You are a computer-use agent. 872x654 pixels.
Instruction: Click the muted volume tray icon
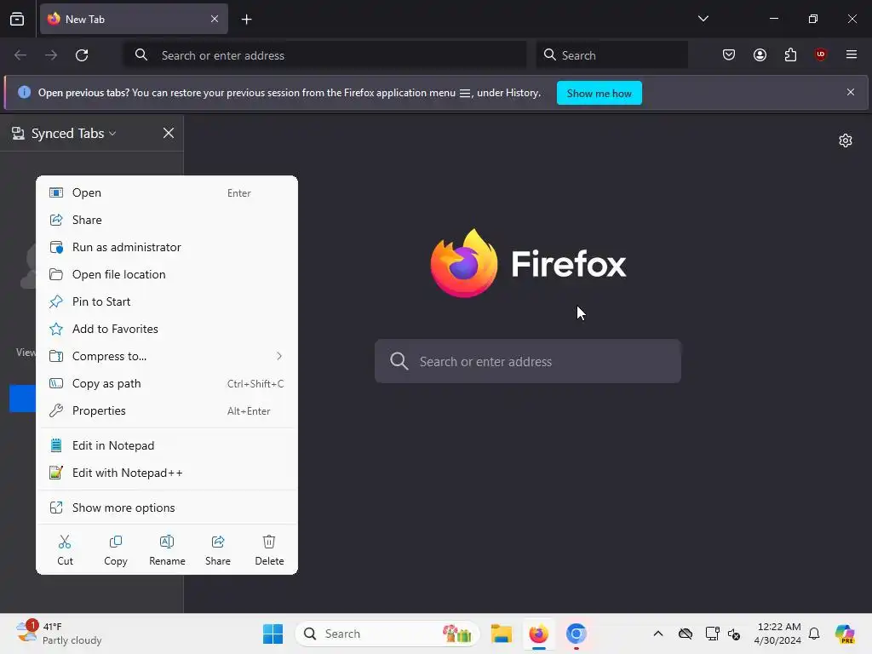point(734,634)
